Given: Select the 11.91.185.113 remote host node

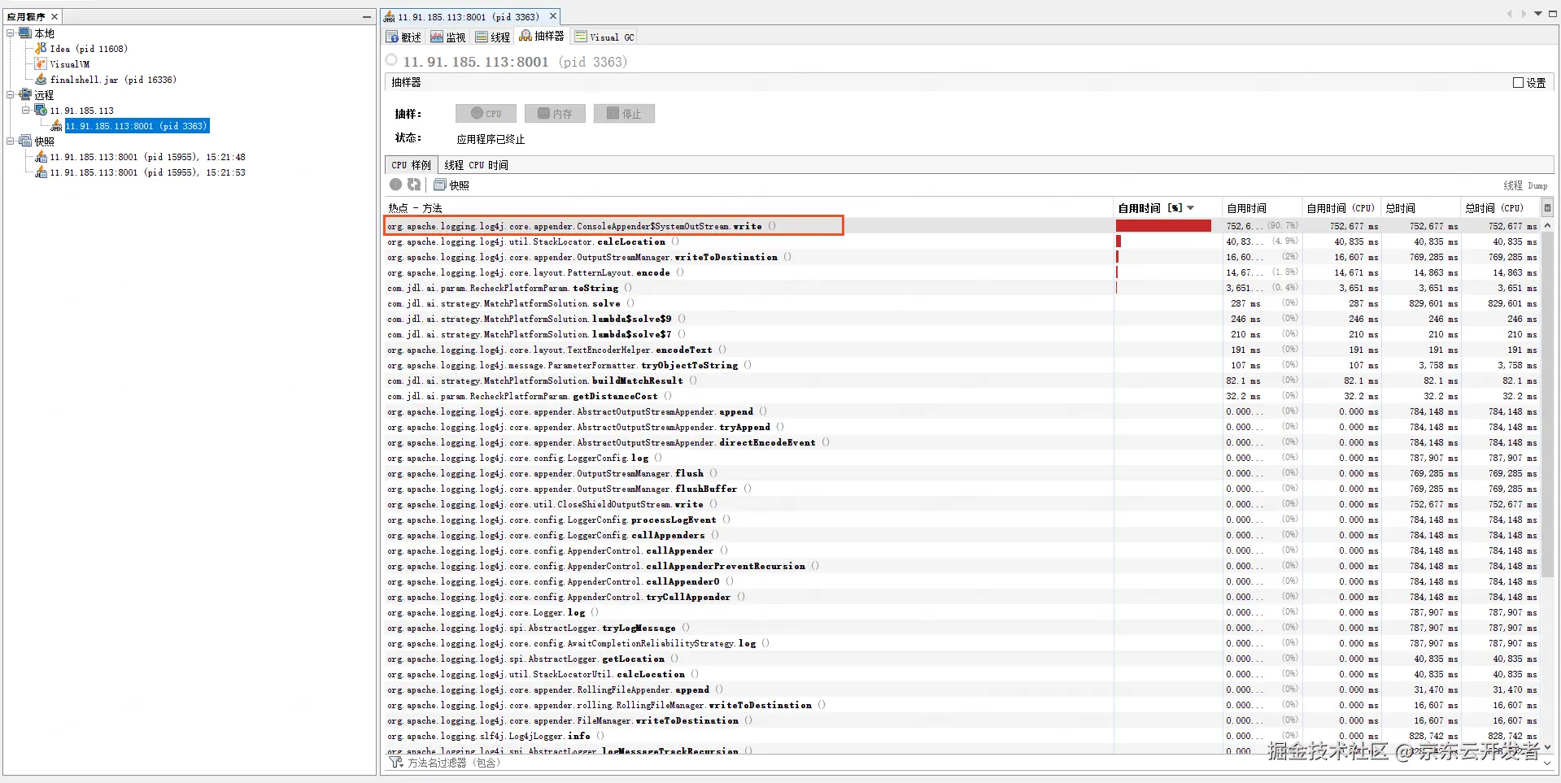Looking at the screenshot, I should [x=74, y=111].
